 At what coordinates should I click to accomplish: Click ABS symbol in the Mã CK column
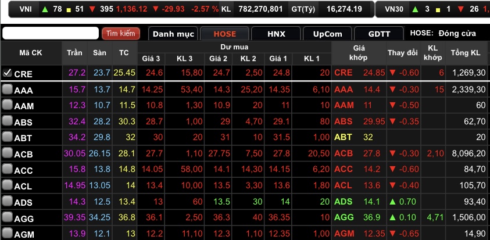pyautogui.click(x=23, y=122)
